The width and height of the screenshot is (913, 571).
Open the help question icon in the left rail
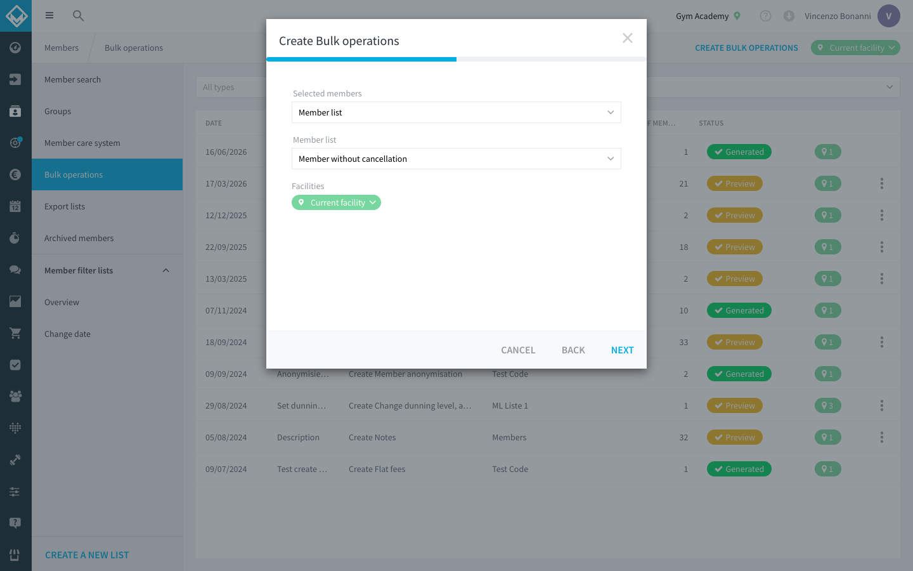pos(15,523)
